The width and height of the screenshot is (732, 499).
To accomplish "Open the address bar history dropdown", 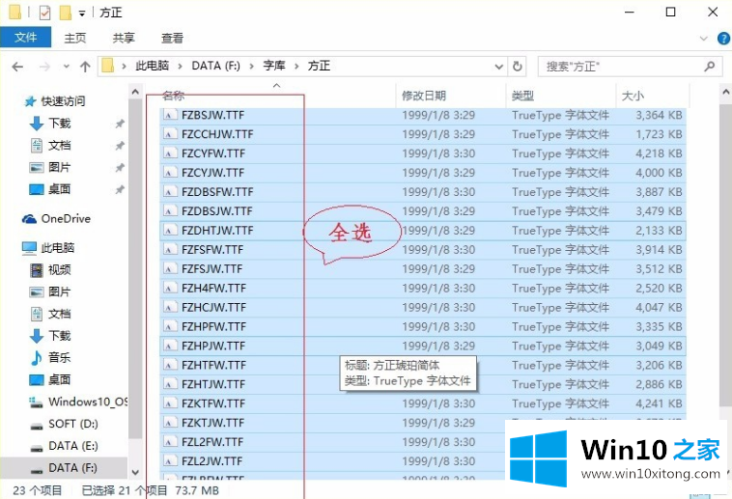I will point(495,67).
